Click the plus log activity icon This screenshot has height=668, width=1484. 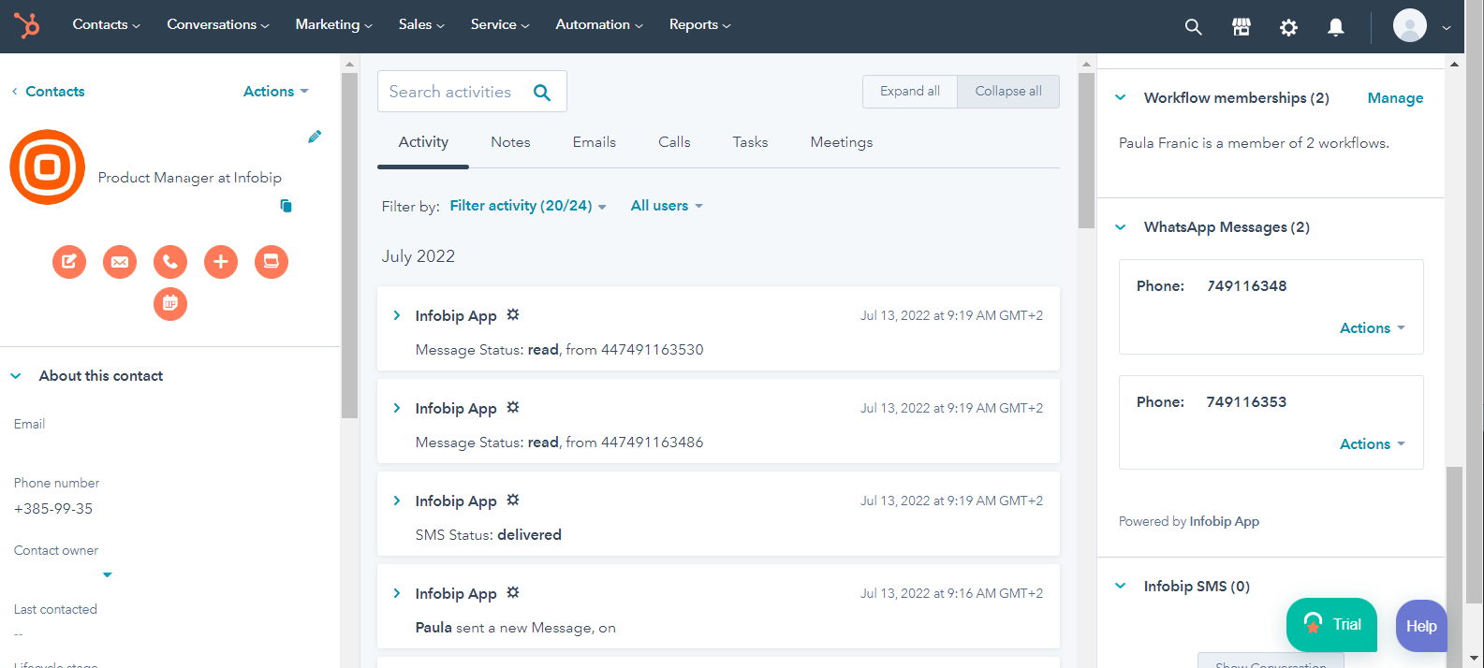tap(221, 262)
